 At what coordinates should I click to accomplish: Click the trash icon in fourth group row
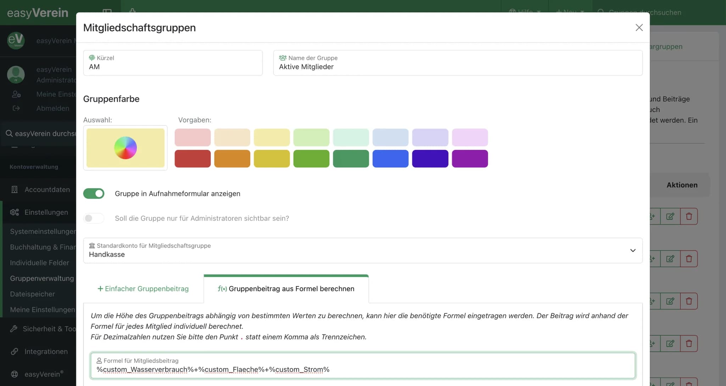[689, 343]
